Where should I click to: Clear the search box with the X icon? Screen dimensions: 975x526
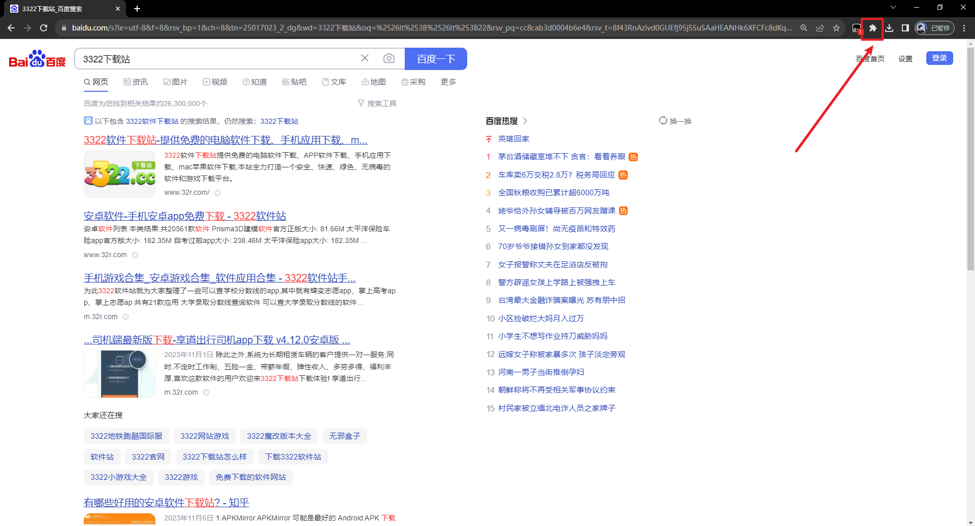pos(365,58)
